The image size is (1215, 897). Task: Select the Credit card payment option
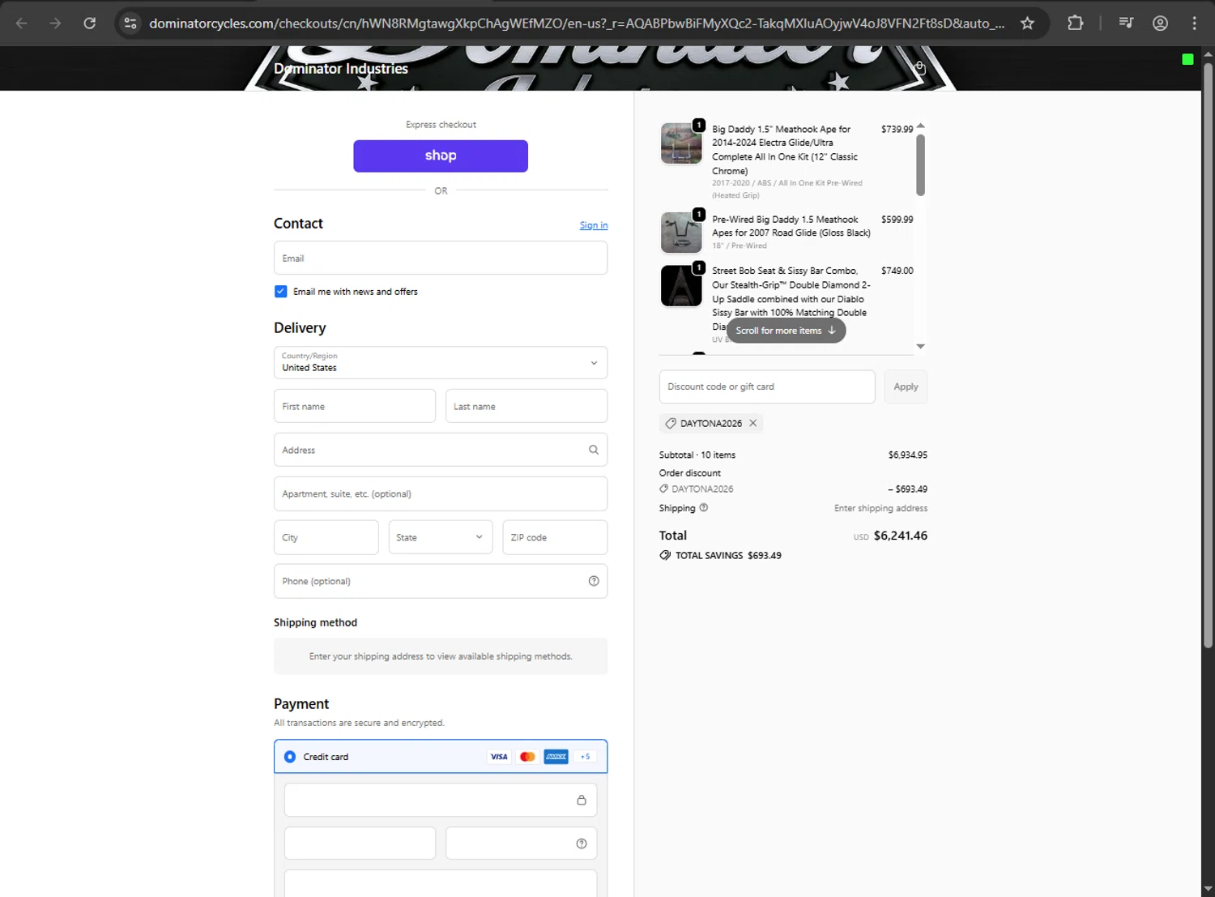290,757
